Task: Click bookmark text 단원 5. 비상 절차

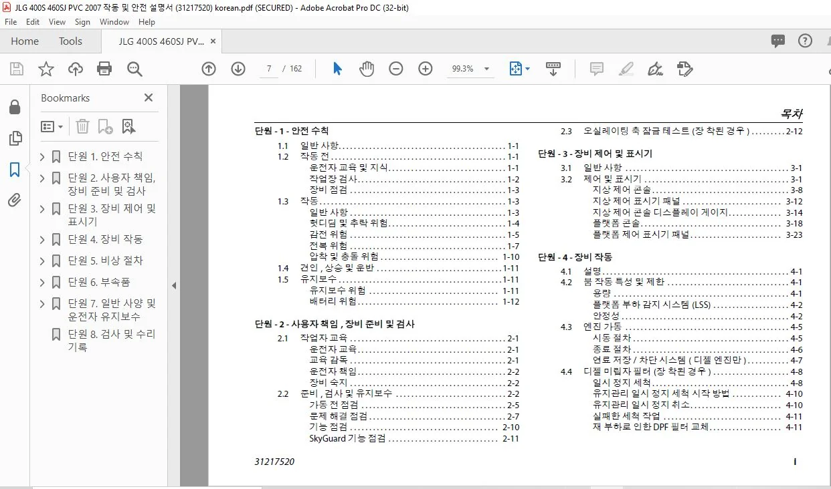Action: pyautogui.click(x=106, y=261)
